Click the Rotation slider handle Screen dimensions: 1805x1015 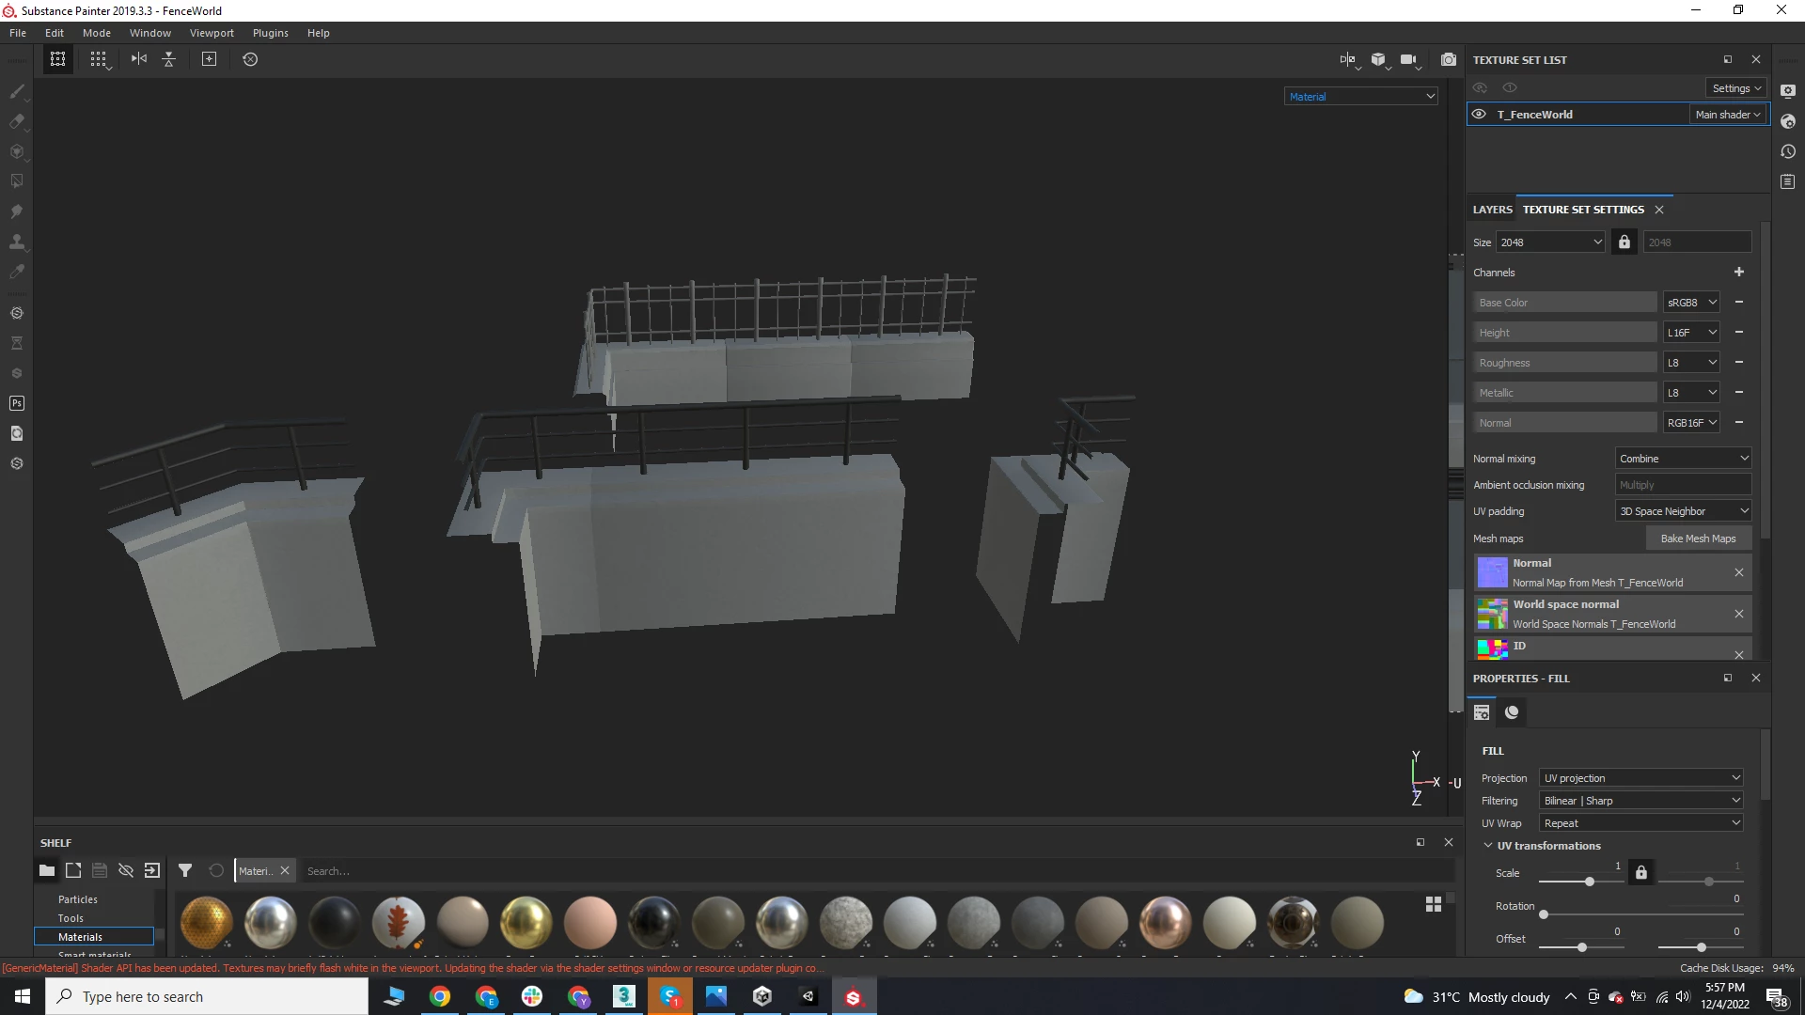pyautogui.click(x=1544, y=914)
